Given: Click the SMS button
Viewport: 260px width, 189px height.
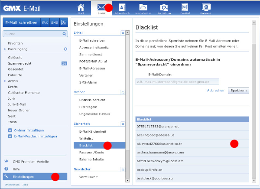Looking at the screenshot, I should [x=55, y=23].
